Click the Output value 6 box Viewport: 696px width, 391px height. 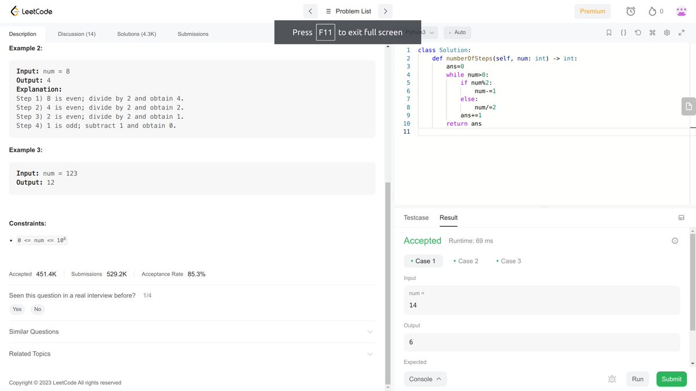(x=542, y=342)
